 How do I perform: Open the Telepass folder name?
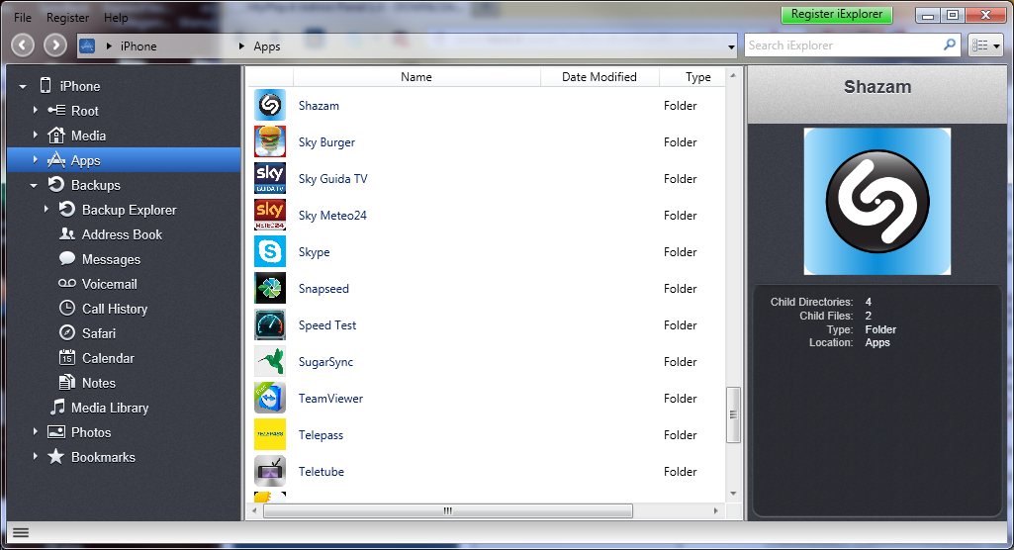click(x=321, y=435)
